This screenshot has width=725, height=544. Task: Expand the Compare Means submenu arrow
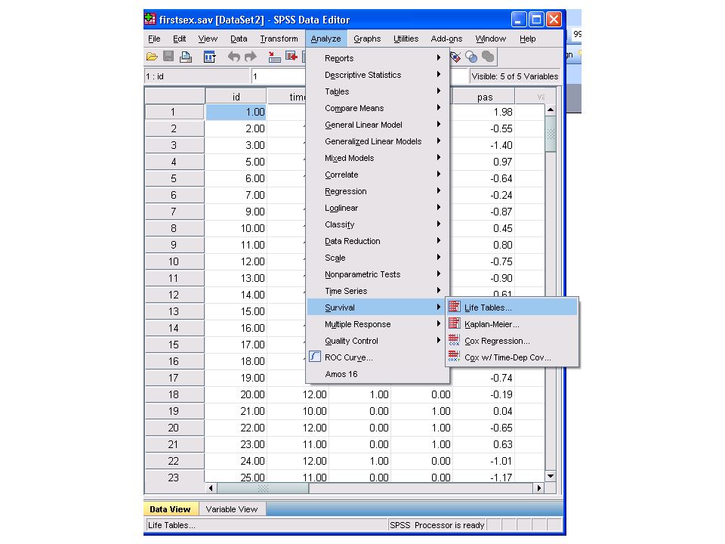point(438,108)
